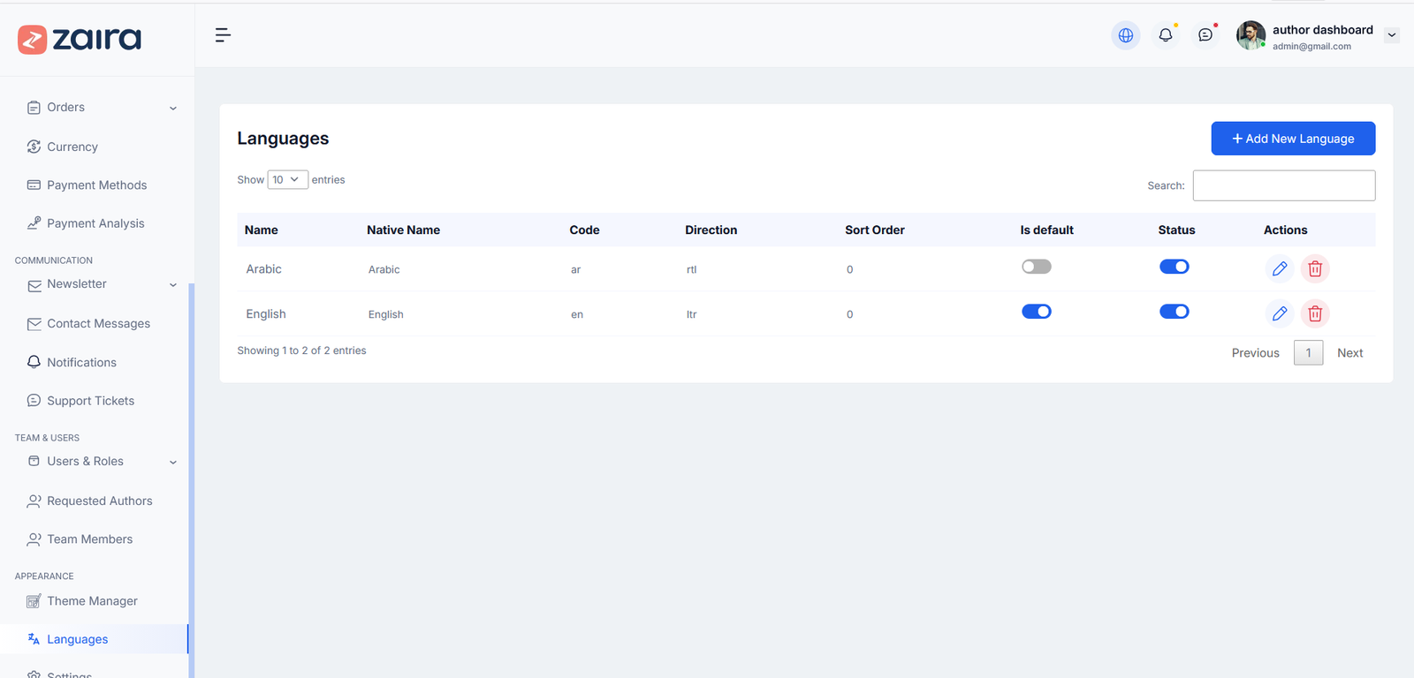
Task: Turn off the English status toggle
Action: [x=1174, y=312]
